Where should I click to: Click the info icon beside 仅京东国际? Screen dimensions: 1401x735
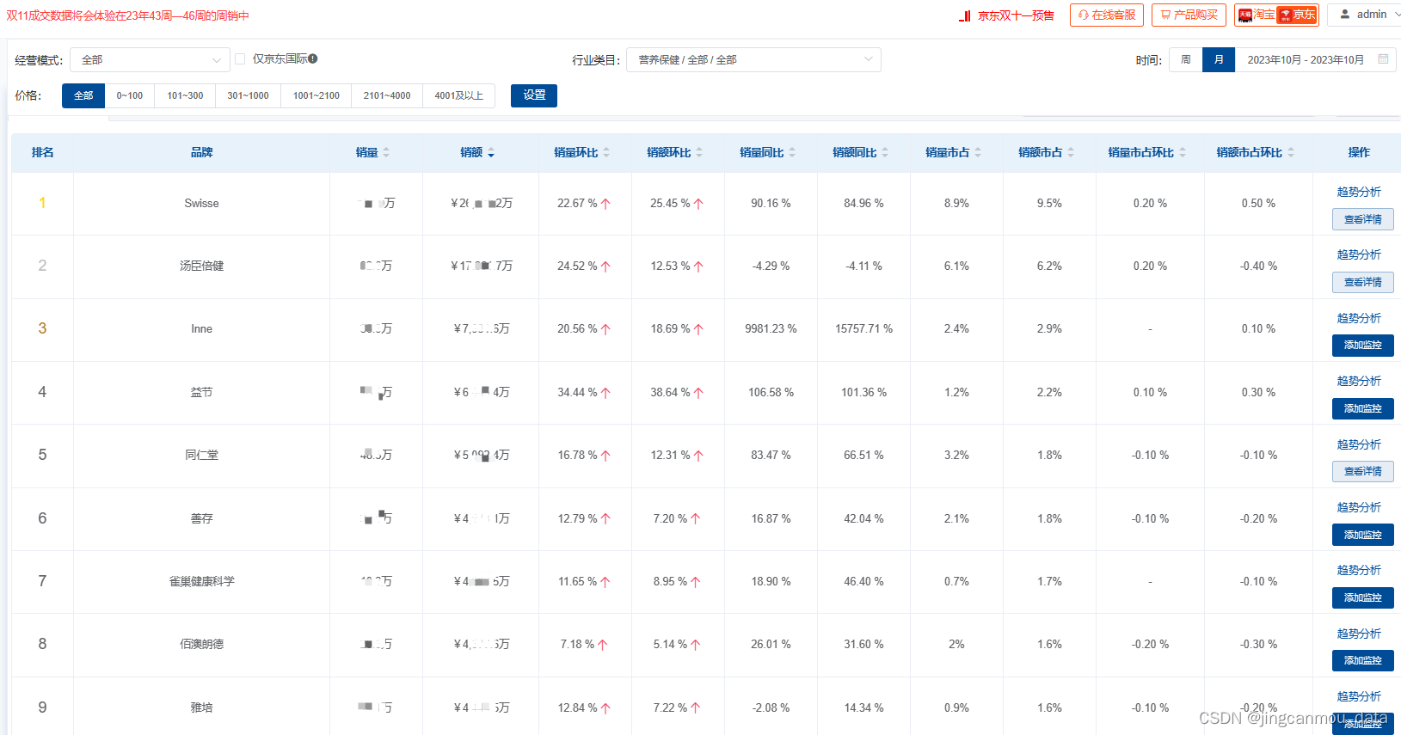point(313,58)
